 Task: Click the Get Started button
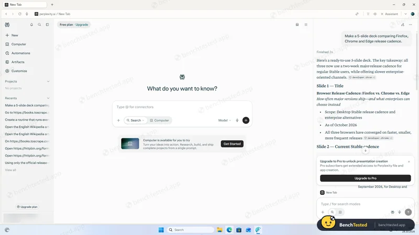coord(232,144)
